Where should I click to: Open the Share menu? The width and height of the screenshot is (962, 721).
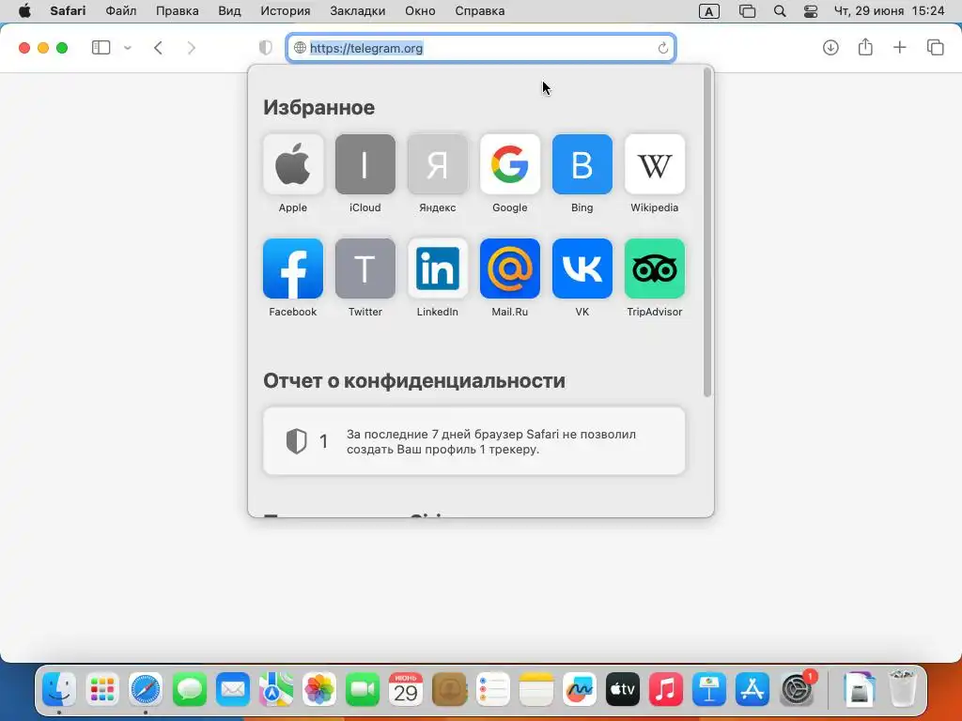[865, 47]
